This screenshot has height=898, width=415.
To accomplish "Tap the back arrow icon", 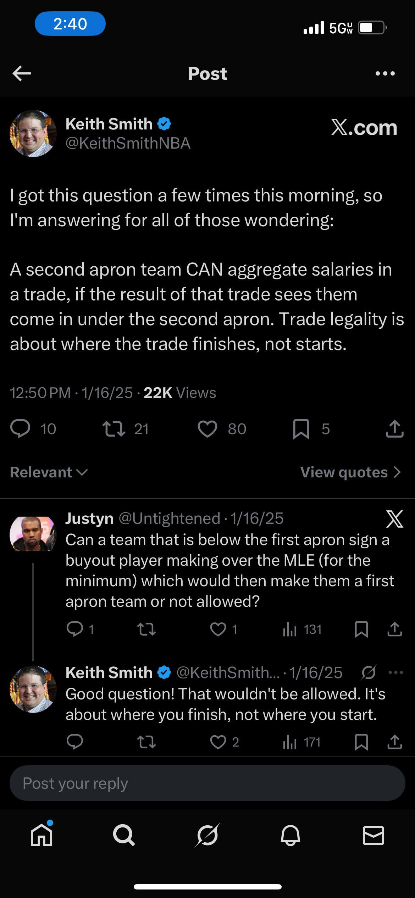I will point(22,73).
